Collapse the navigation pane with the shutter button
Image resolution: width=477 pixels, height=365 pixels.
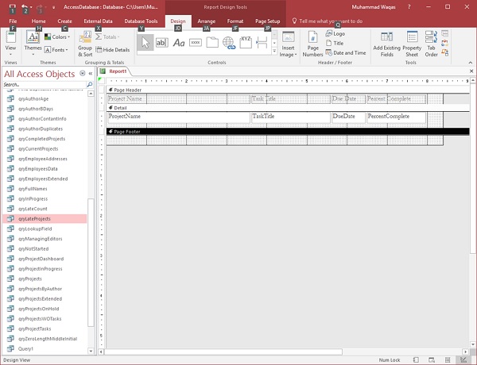coord(89,74)
